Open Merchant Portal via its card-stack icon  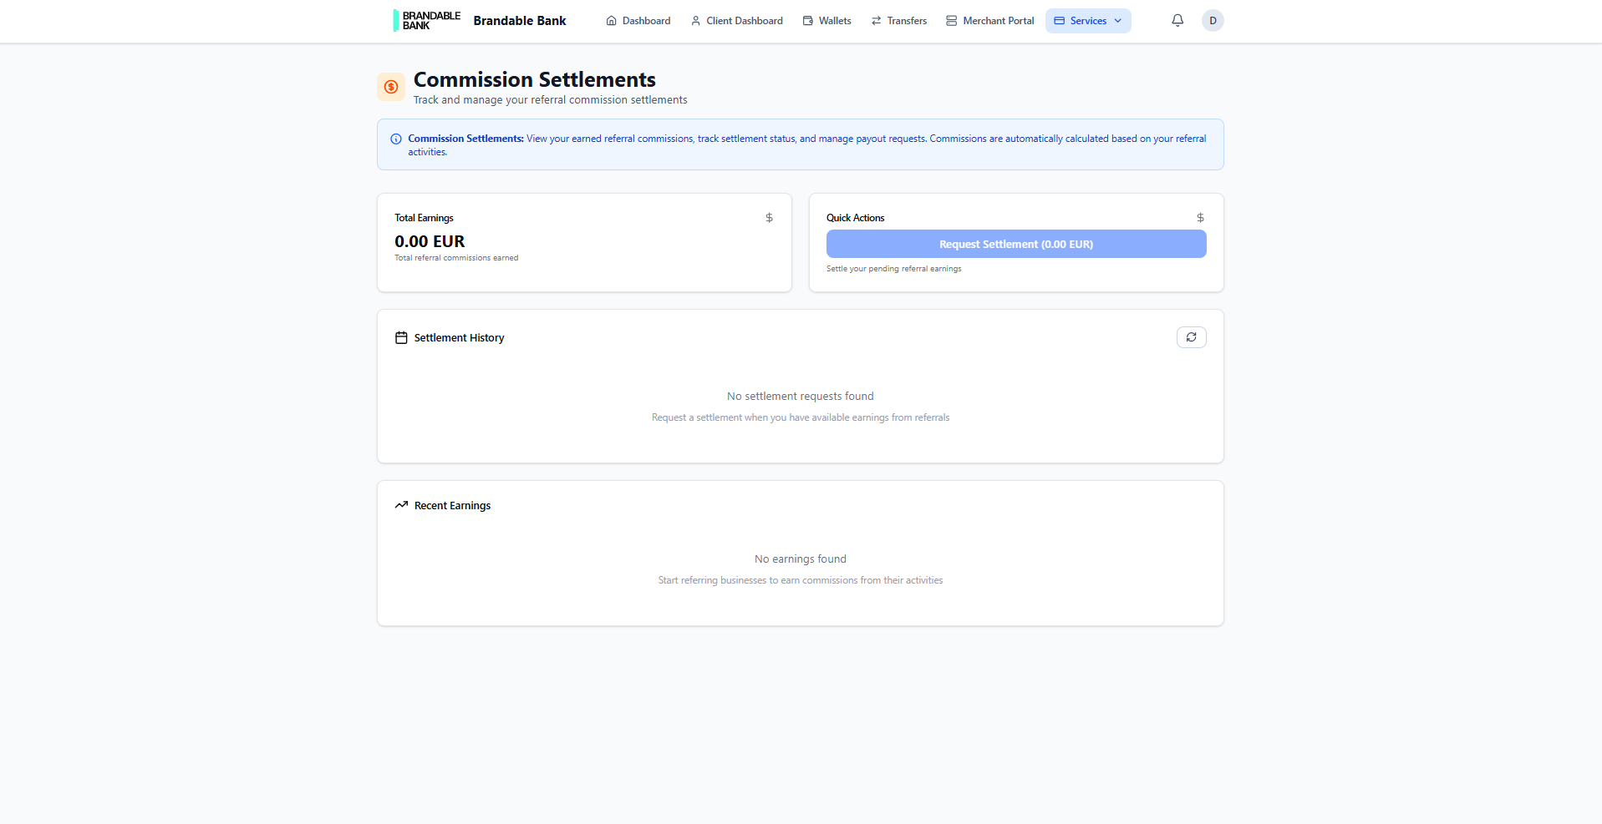point(950,20)
